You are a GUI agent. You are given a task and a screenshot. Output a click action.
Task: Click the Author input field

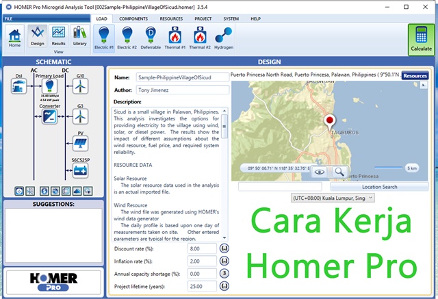point(183,90)
